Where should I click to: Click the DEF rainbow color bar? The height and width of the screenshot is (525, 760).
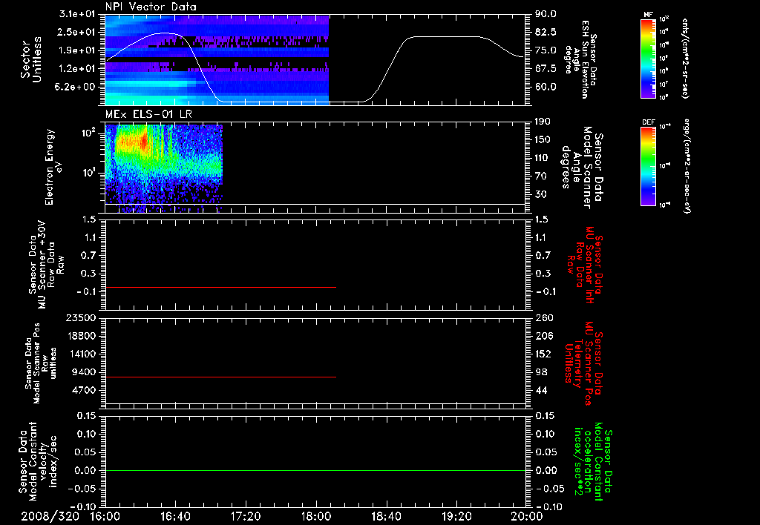[649, 166]
